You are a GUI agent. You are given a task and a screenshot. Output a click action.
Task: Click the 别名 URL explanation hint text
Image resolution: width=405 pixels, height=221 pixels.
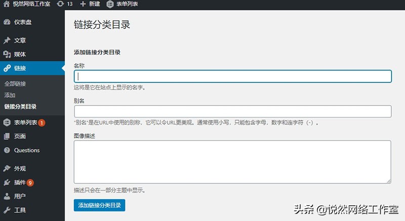point(196,123)
